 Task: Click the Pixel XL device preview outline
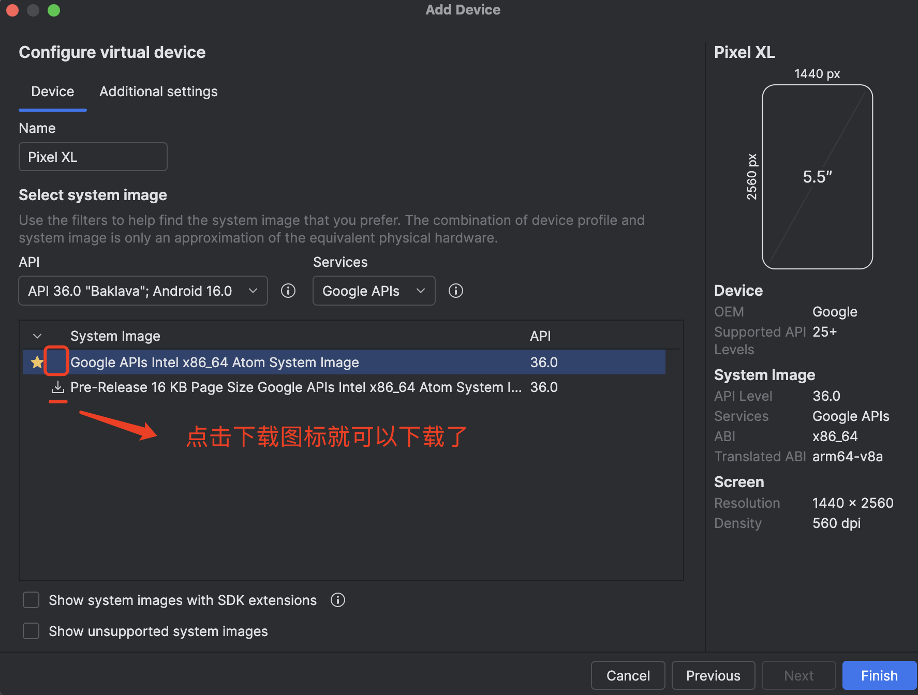click(818, 177)
